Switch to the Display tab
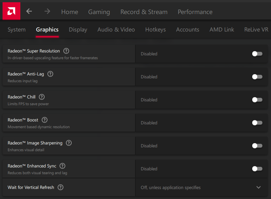This screenshot has height=199, width=271. [78, 30]
